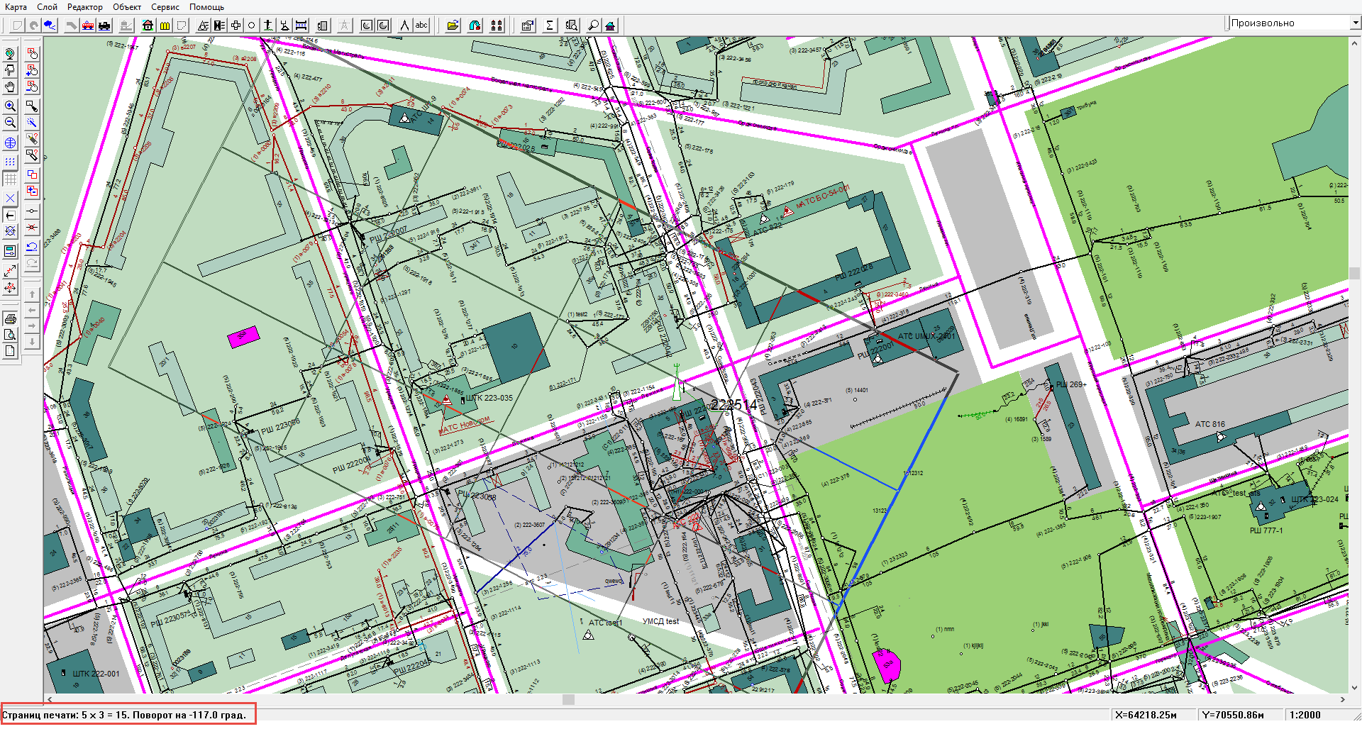Click the blue X cross icon
The height and width of the screenshot is (729, 1362).
tap(10, 198)
